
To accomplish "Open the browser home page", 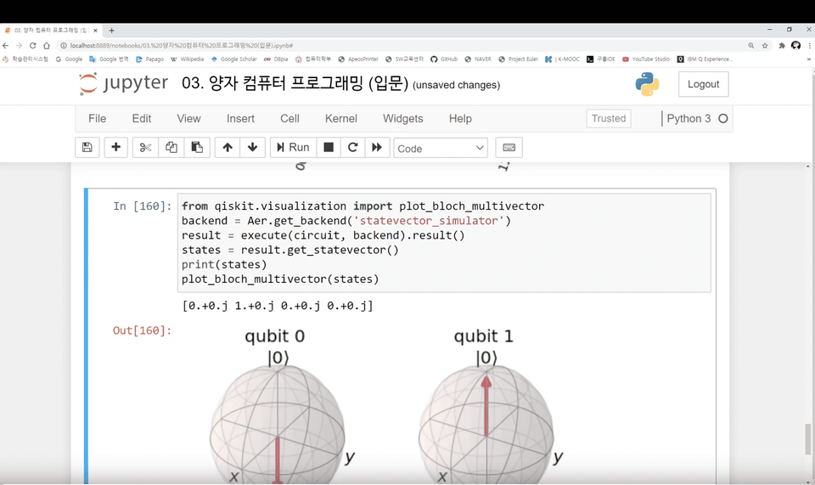I will point(46,46).
